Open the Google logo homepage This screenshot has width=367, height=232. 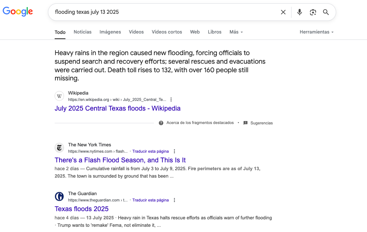pos(18,12)
